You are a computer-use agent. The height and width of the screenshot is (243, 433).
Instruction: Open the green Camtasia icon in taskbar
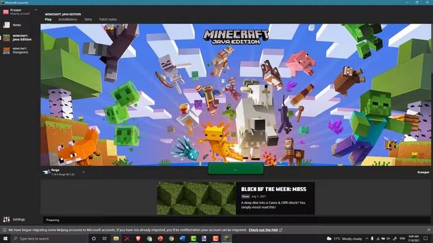[x=193, y=238]
